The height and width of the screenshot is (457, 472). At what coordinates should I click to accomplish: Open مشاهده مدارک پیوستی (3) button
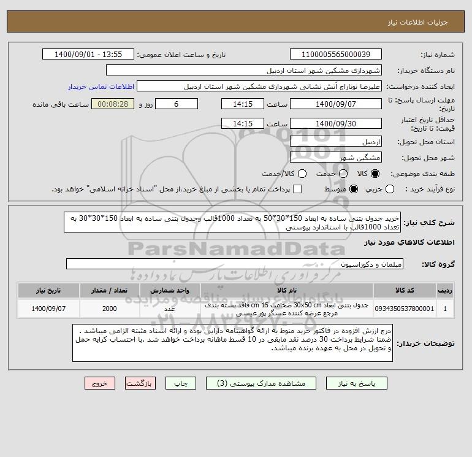click(x=261, y=383)
